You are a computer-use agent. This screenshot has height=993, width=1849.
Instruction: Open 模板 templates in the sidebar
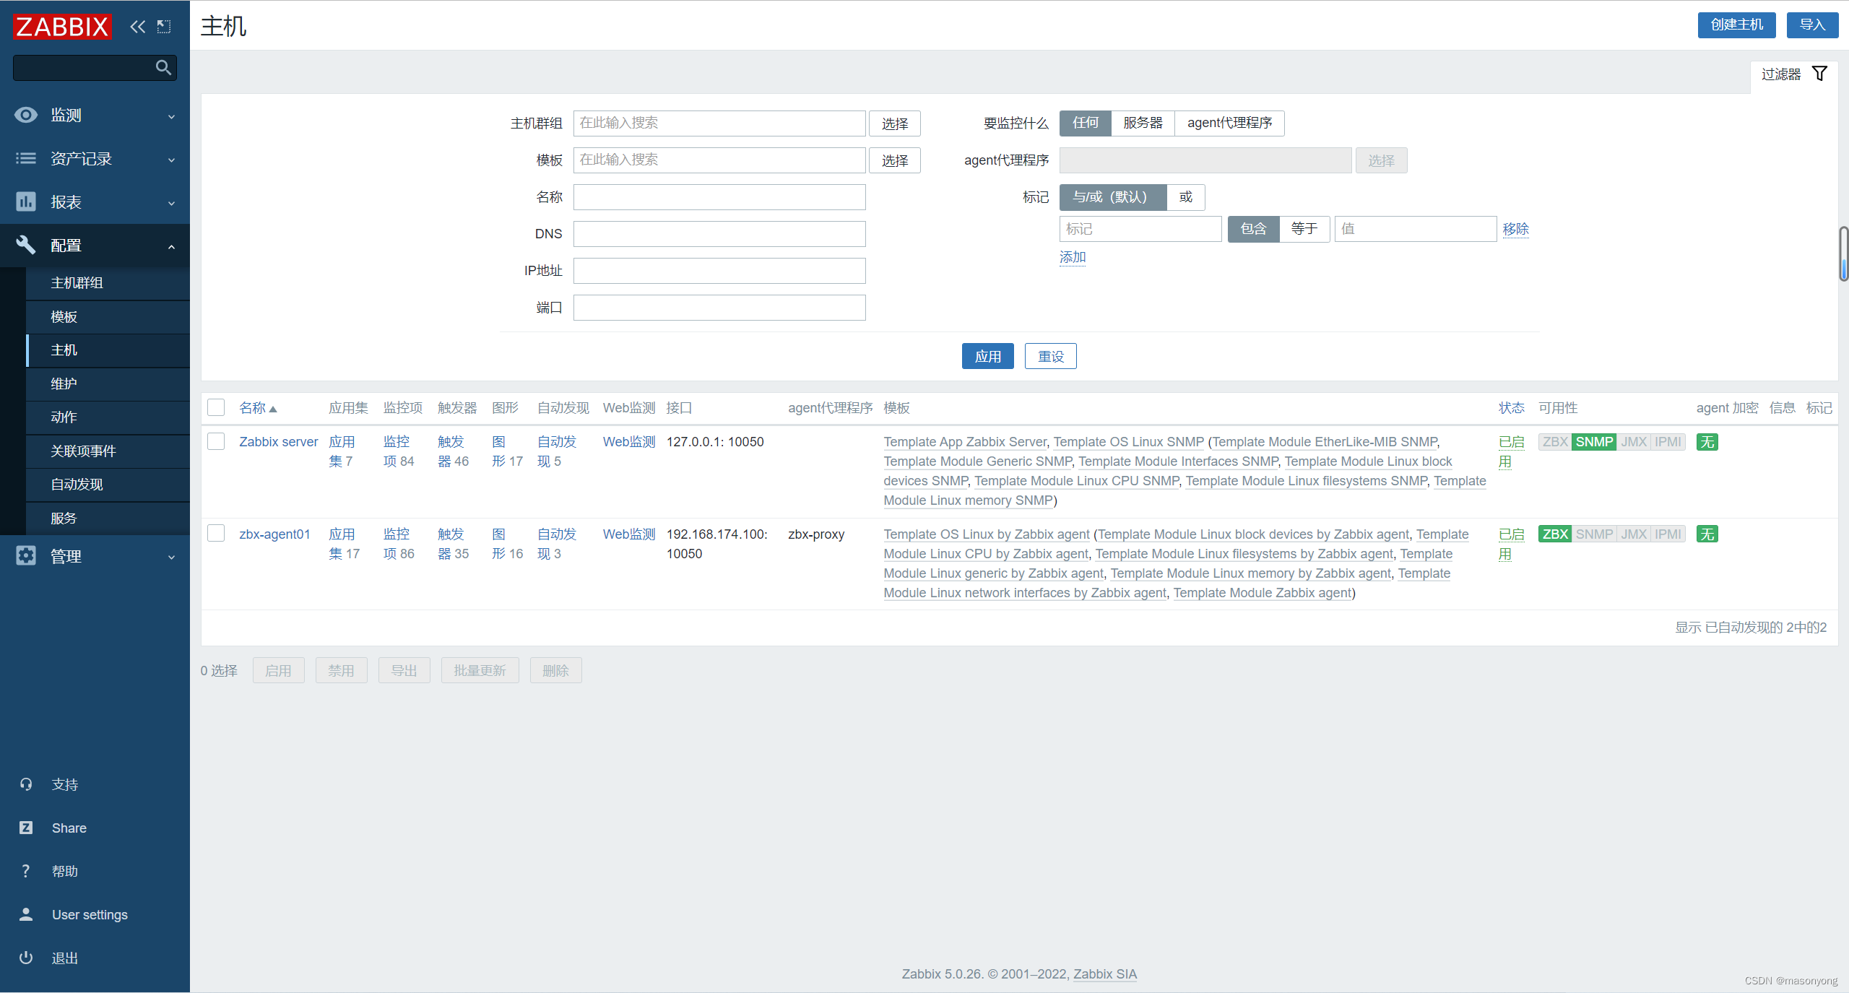(64, 316)
